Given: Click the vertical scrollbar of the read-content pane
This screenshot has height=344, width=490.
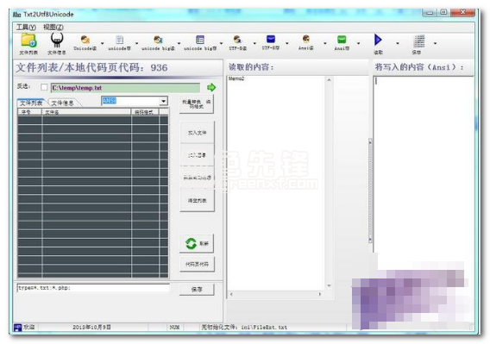Looking at the screenshot, I should pyautogui.click(x=329, y=183).
